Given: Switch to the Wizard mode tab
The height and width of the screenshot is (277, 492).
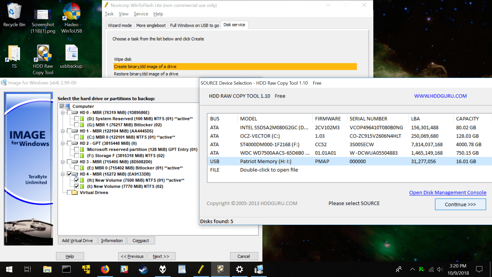Looking at the screenshot, I should 120,25.
